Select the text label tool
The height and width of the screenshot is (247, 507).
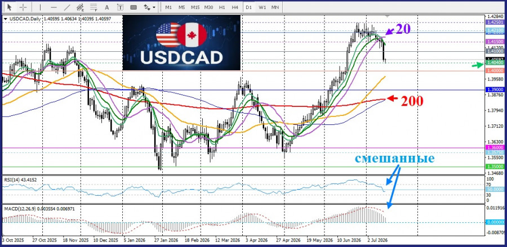120,7
